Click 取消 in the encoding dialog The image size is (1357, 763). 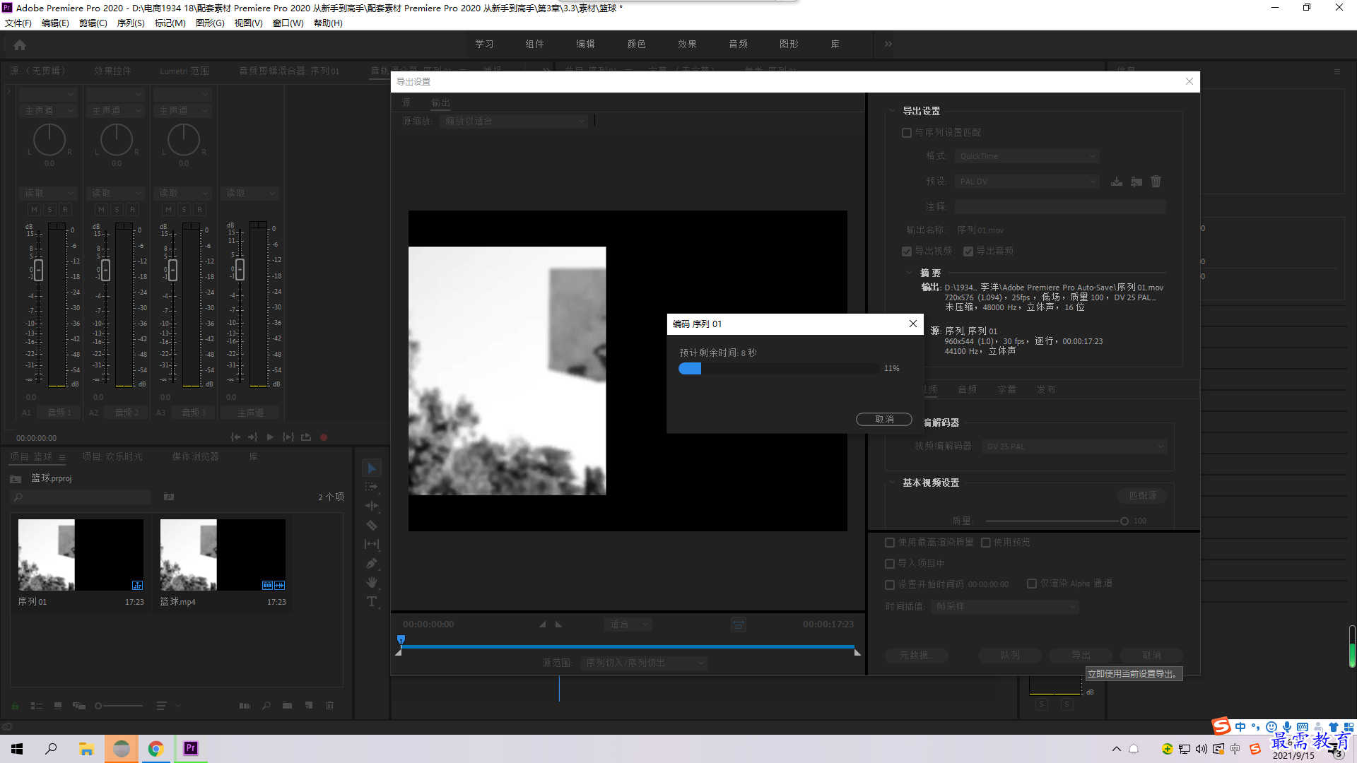tap(884, 420)
